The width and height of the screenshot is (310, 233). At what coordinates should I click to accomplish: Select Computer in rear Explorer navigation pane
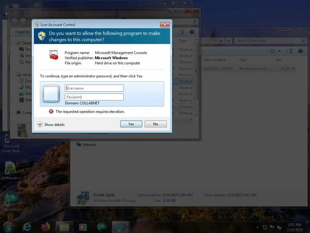tap(24, 113)
